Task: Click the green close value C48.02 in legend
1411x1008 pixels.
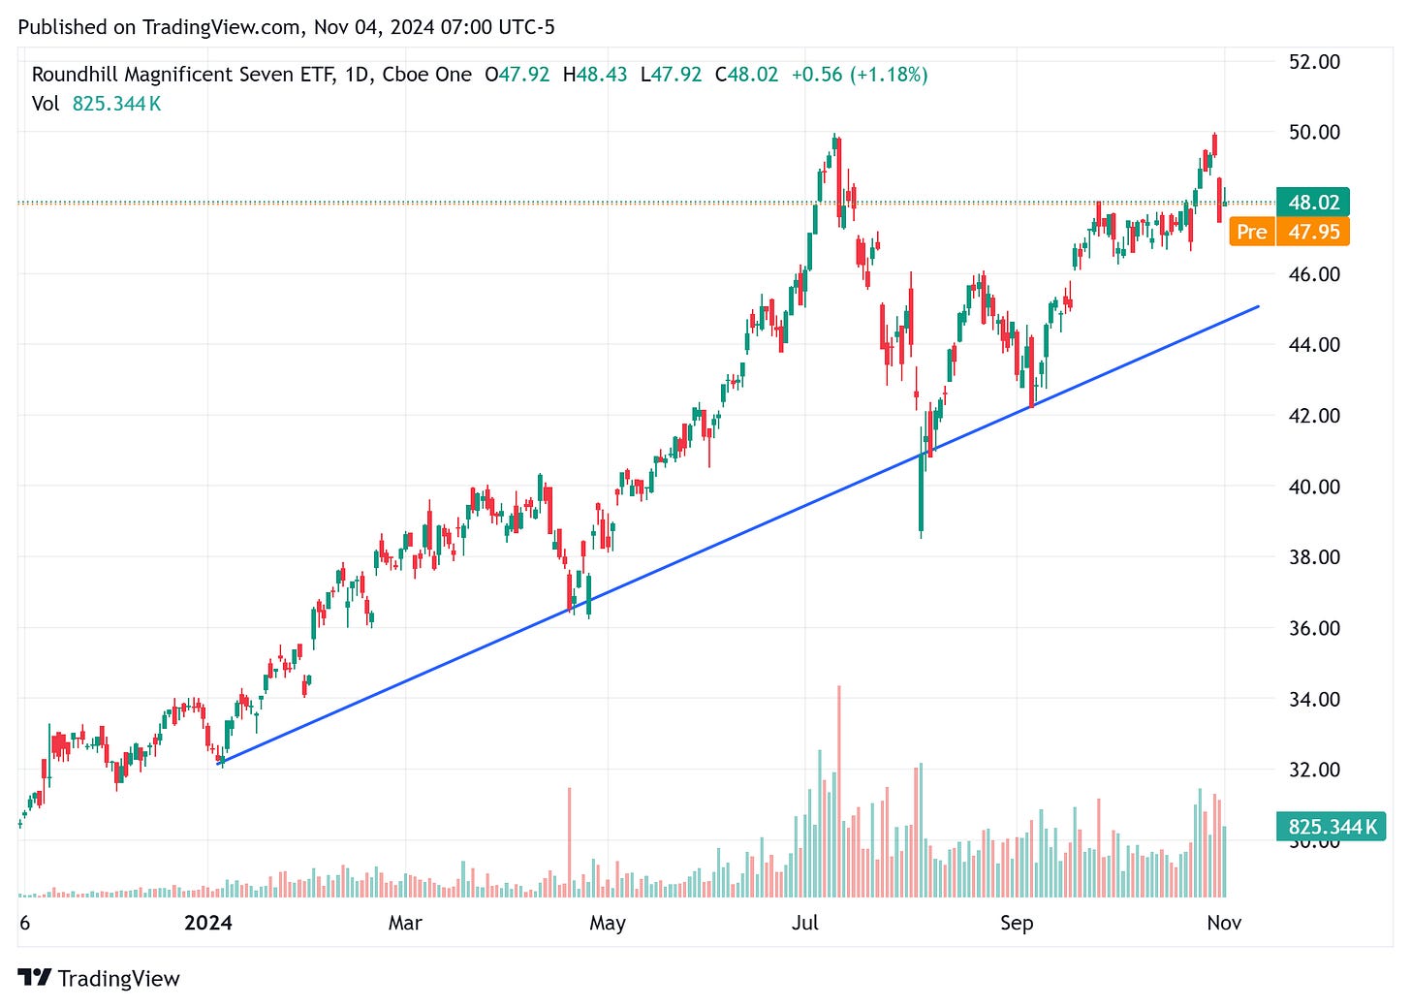Action: pos(746,74)
